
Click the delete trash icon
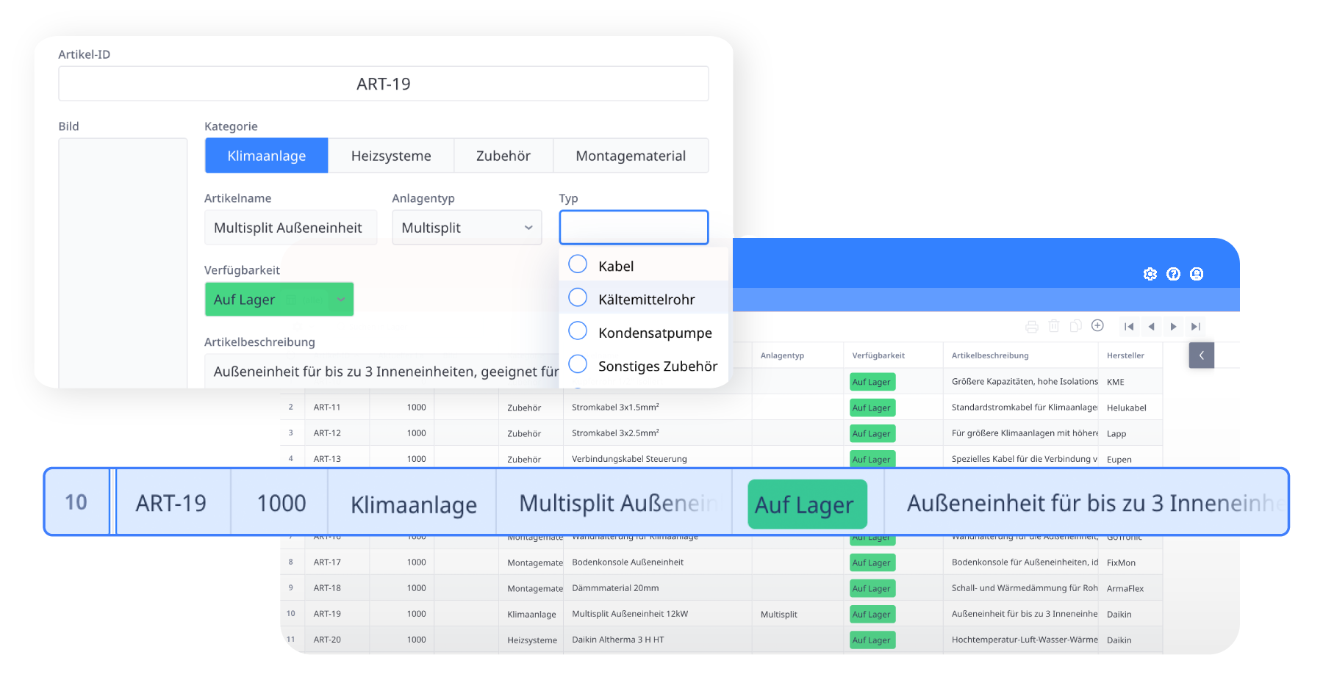coord(1054,326)
